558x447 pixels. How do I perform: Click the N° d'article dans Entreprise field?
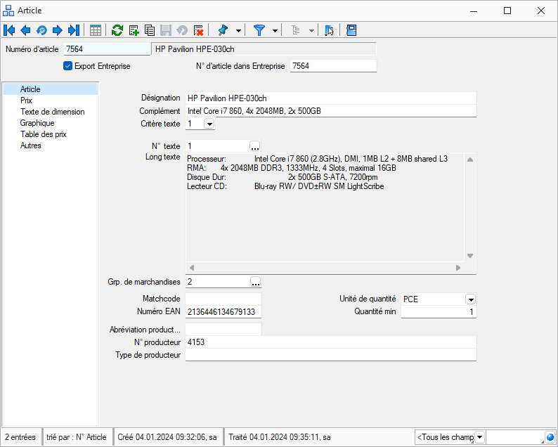(x=333, y=66)
